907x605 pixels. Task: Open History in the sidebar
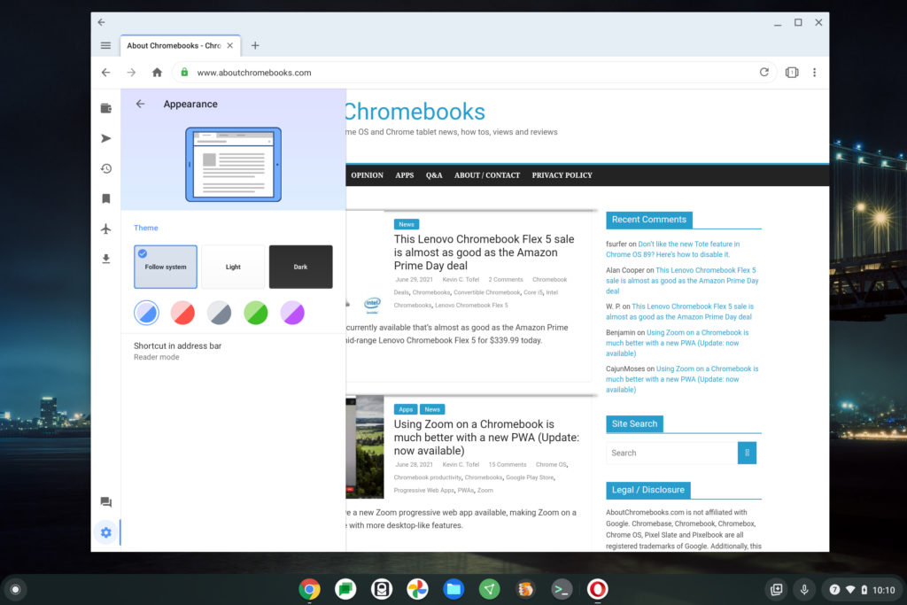(x=106, y=168)
